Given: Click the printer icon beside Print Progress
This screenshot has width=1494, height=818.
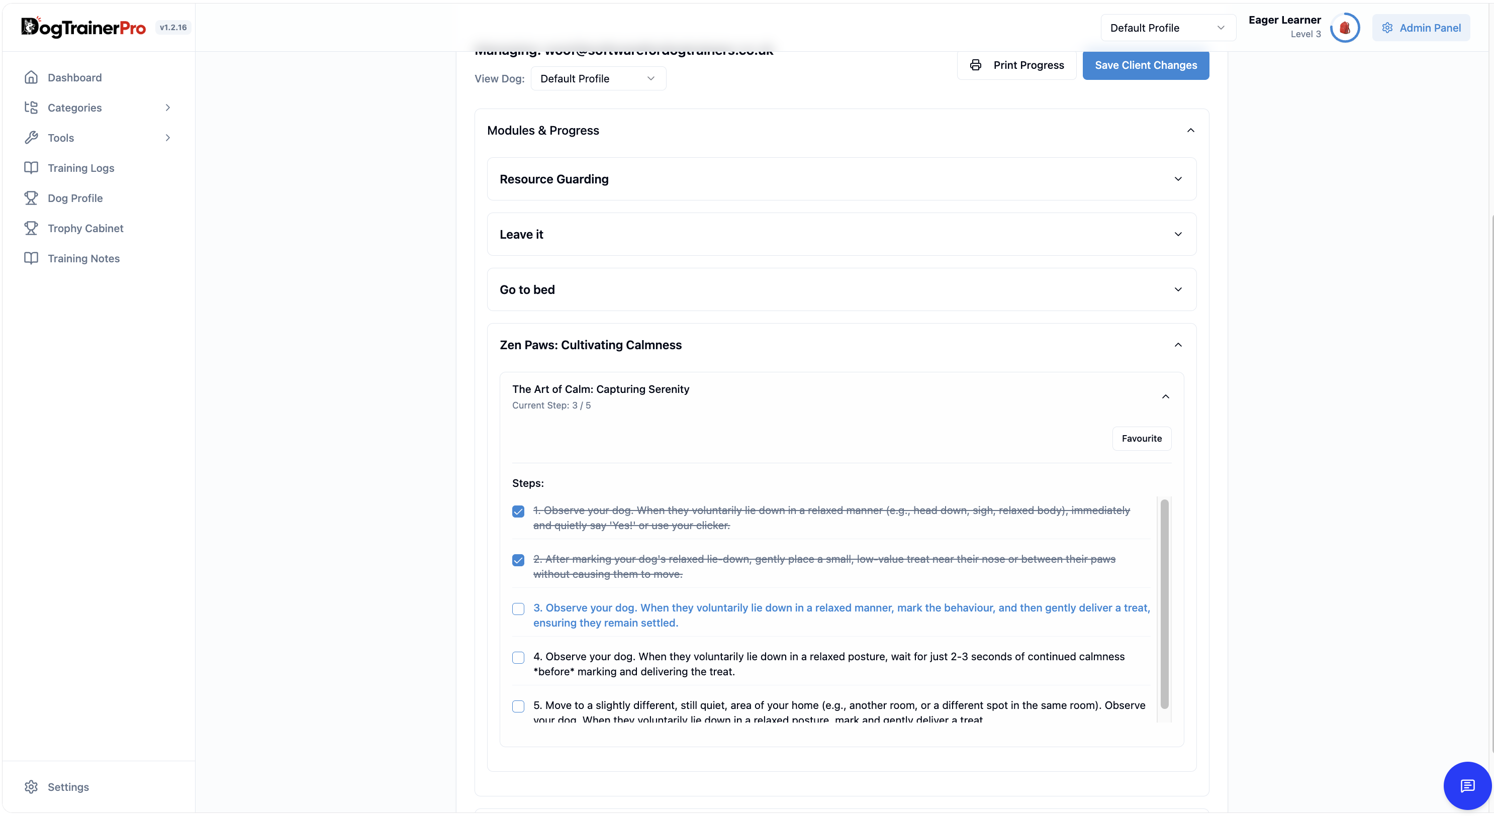Looking at the screenshot, I should point(976,65).
